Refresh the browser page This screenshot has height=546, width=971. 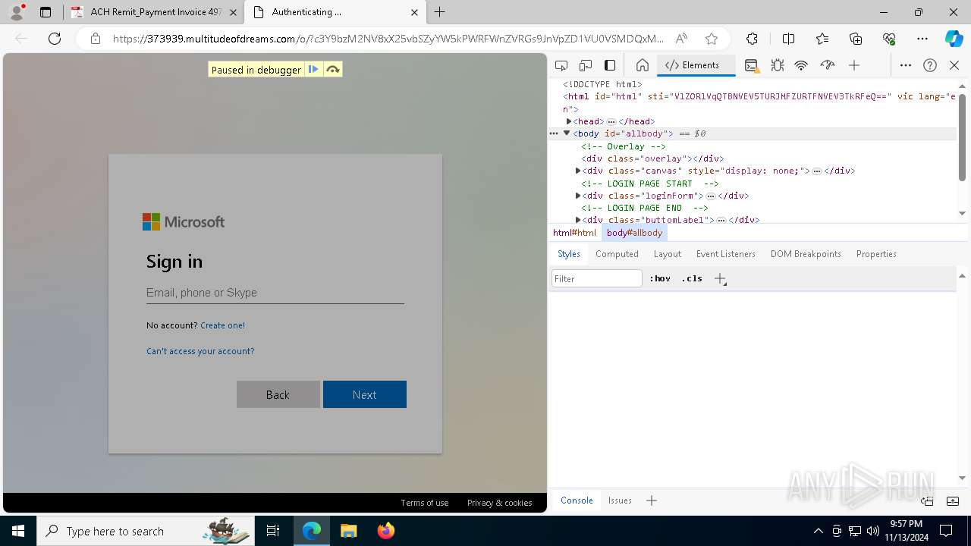click(x=55, y=39)
